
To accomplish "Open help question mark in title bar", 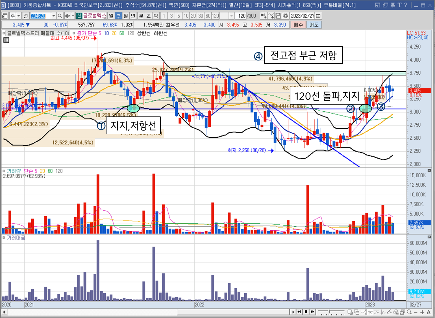I will pos(406,5).
